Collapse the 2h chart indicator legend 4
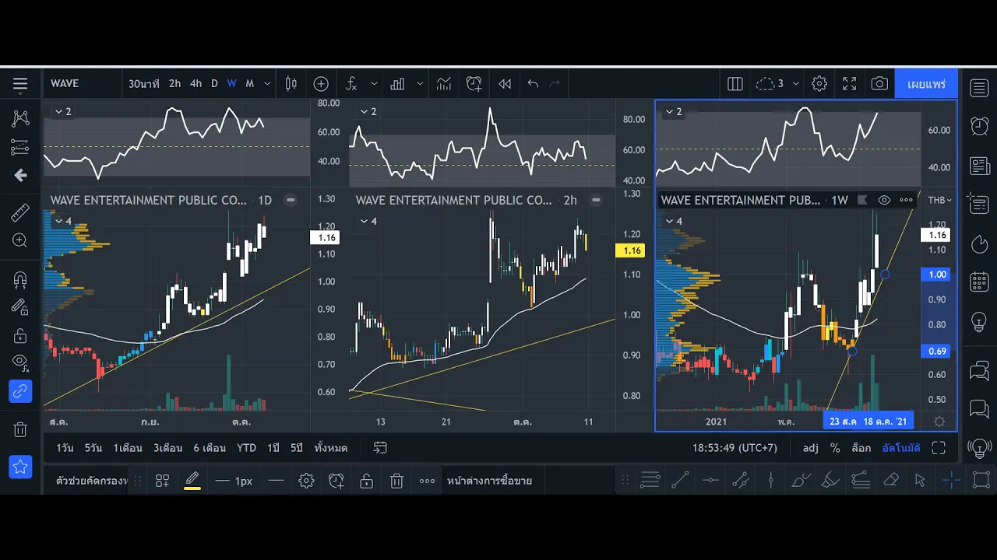Image resolution: width=997 pixels, height=560 pixels. [x=364, y=222]
